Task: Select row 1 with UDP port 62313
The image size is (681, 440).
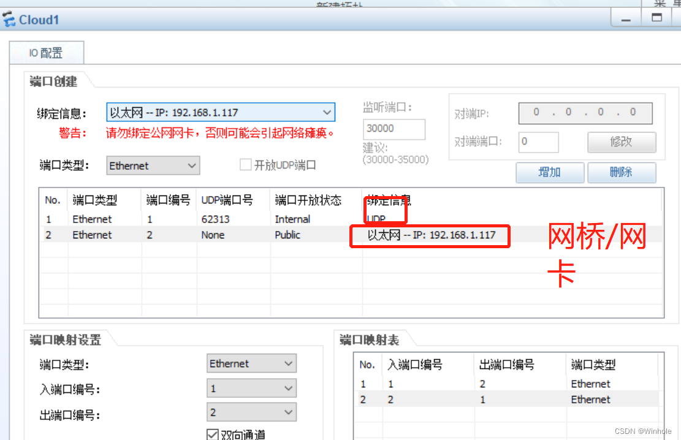Action: 184,219
